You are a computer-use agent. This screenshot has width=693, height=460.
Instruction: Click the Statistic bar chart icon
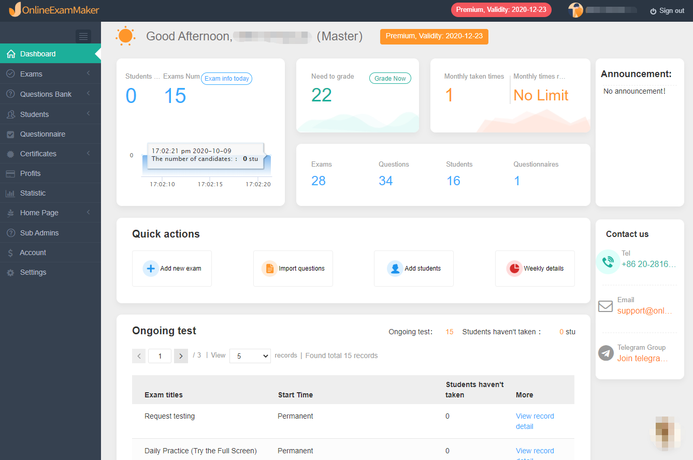click(10, 193)
